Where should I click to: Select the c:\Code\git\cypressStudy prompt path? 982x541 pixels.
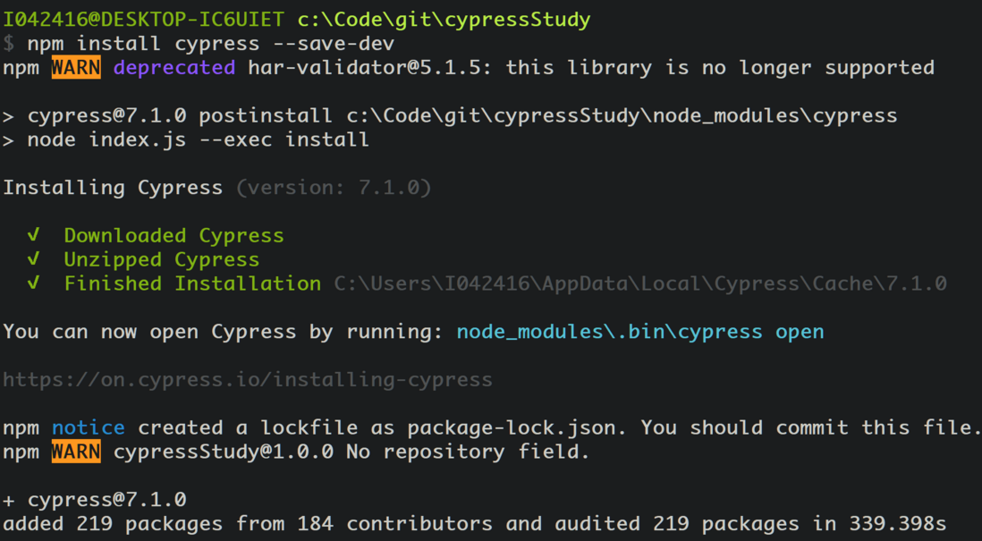click(444, 20)
